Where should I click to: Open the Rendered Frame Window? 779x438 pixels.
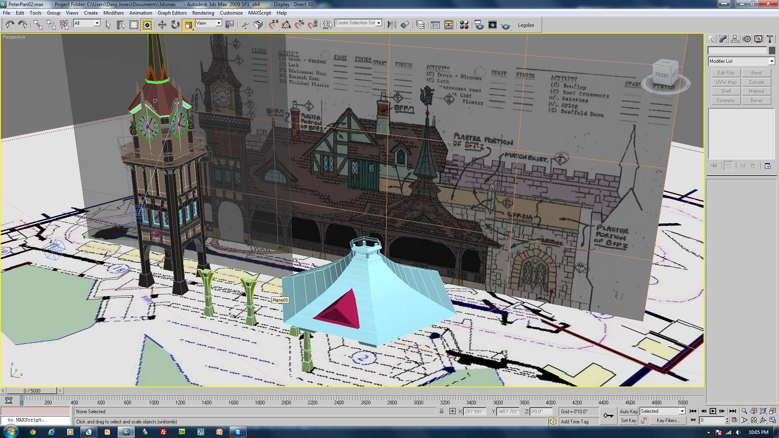(493, 25)
